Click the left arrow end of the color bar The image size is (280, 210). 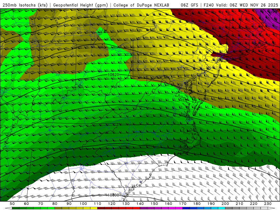point(8,208)
